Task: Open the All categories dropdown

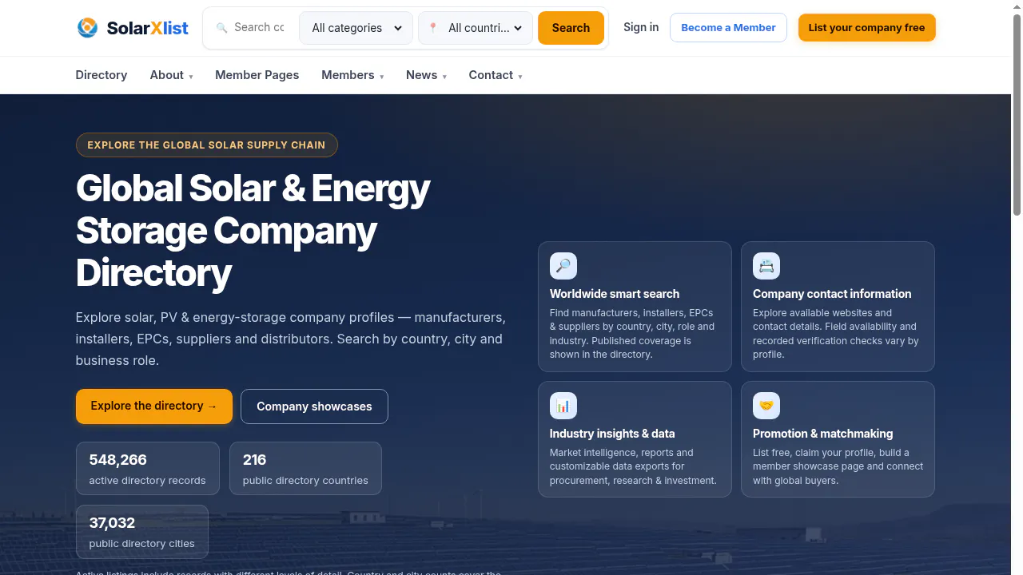Action: [356, 28]
